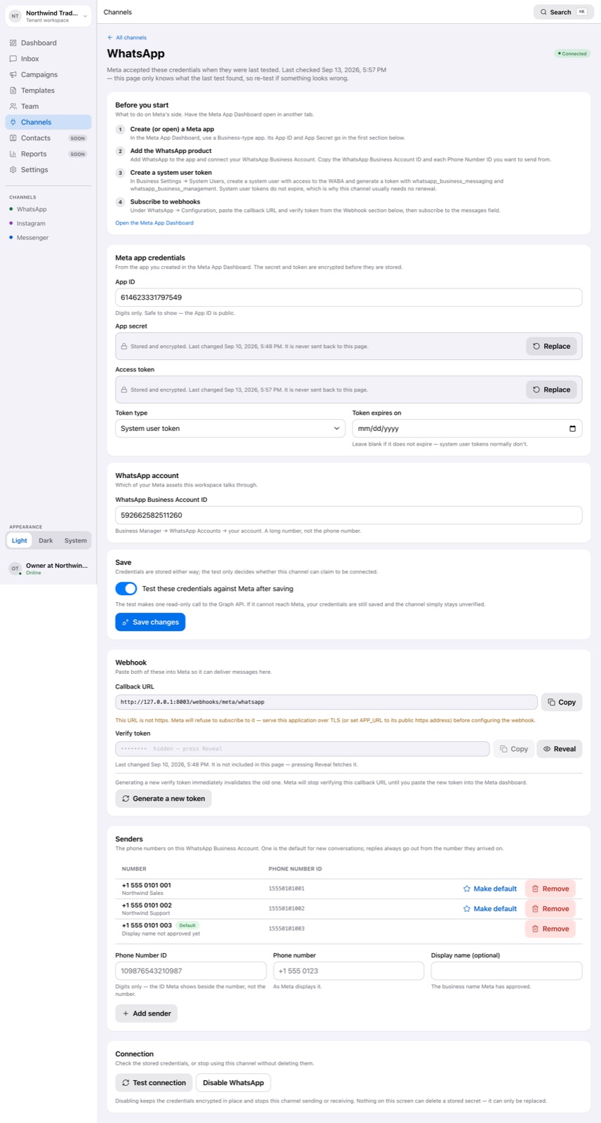Open Campaigns from the sidebar

[48, 74]
